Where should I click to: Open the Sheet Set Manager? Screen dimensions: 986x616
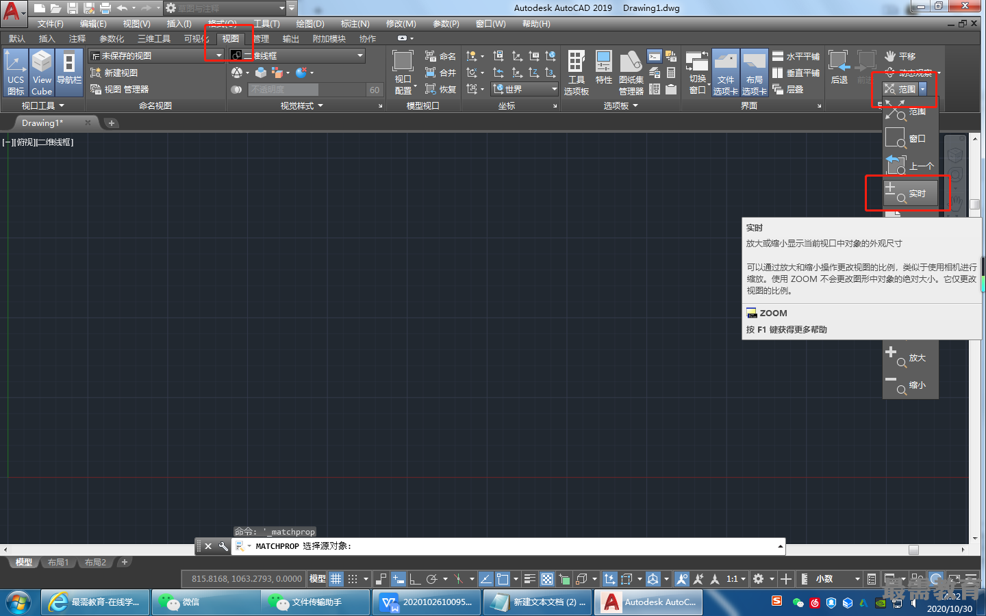tap(631, 73)
